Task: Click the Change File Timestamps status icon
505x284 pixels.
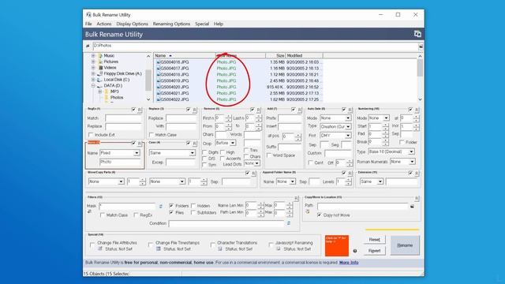Action: (159, 249)
